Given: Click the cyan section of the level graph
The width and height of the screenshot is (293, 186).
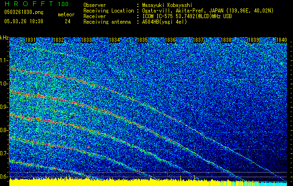Looking at the screenshot, I should coord(273,184).
